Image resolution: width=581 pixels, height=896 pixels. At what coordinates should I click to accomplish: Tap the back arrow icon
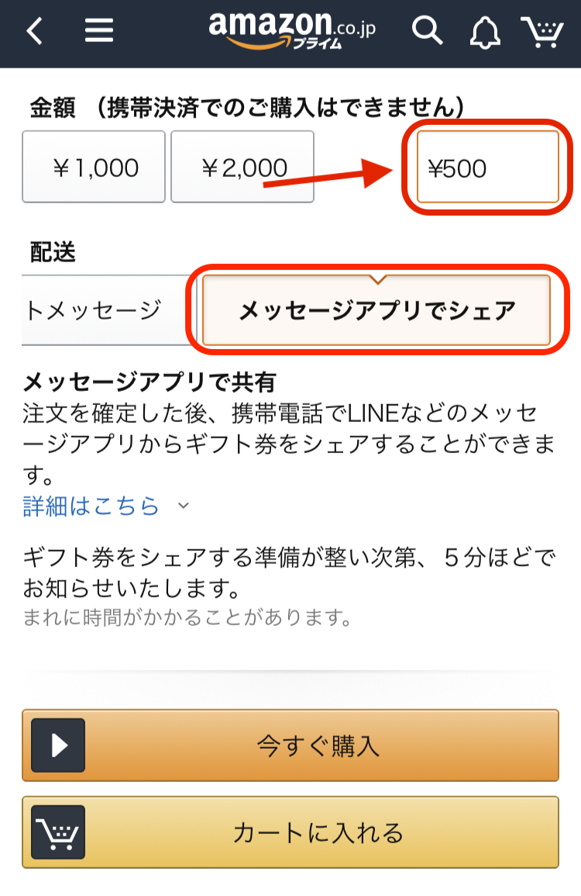[x=35, y=30]
